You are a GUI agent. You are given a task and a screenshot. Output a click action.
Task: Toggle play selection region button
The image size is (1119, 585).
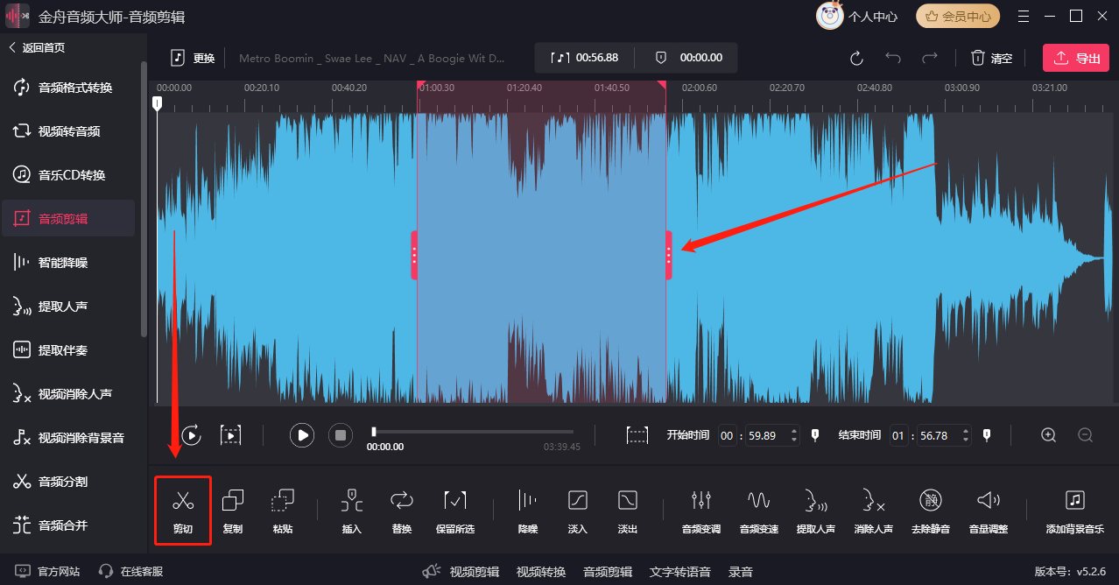coord(230,435)
